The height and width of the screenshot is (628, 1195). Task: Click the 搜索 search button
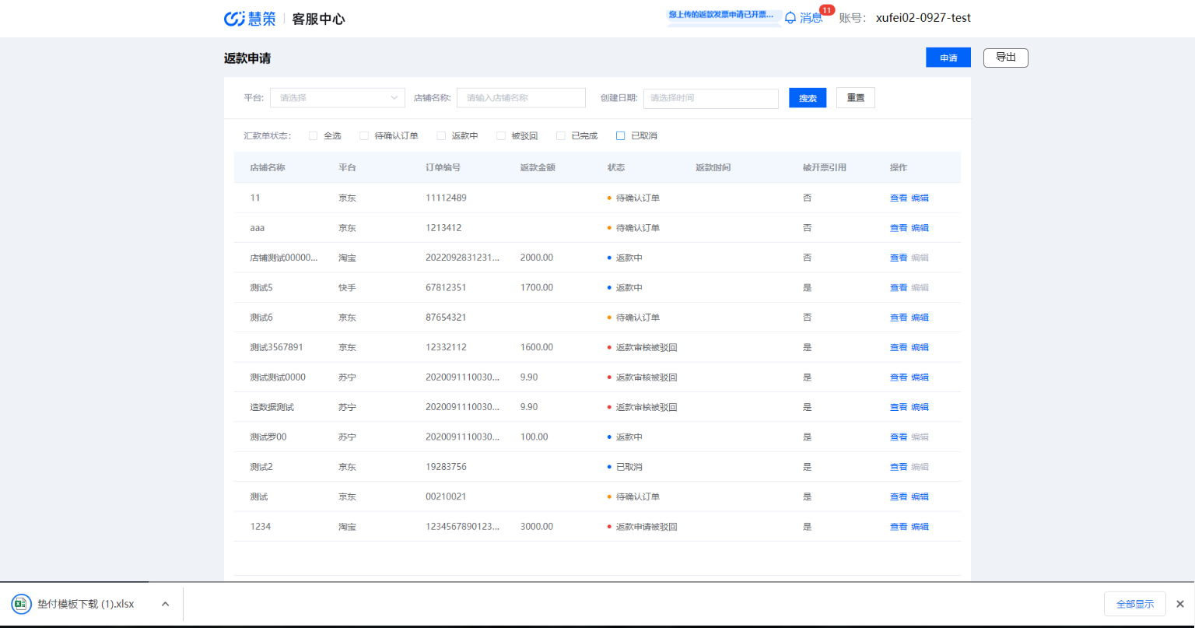pyautogui.click(x=808, y=98)
